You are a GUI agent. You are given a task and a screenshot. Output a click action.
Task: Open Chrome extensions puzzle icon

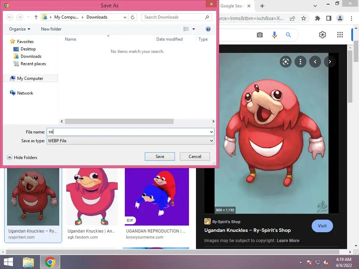(318, 18)
